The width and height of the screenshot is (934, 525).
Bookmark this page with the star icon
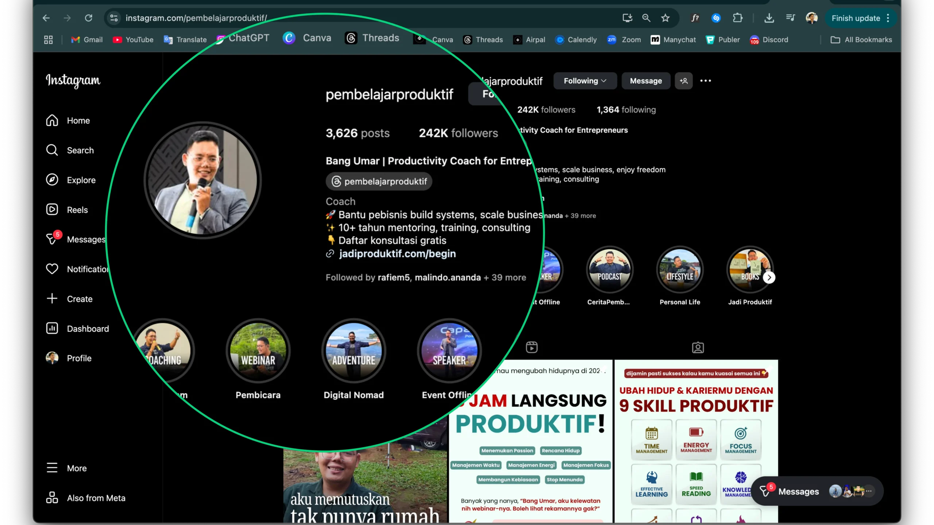(x=665, y=18)
